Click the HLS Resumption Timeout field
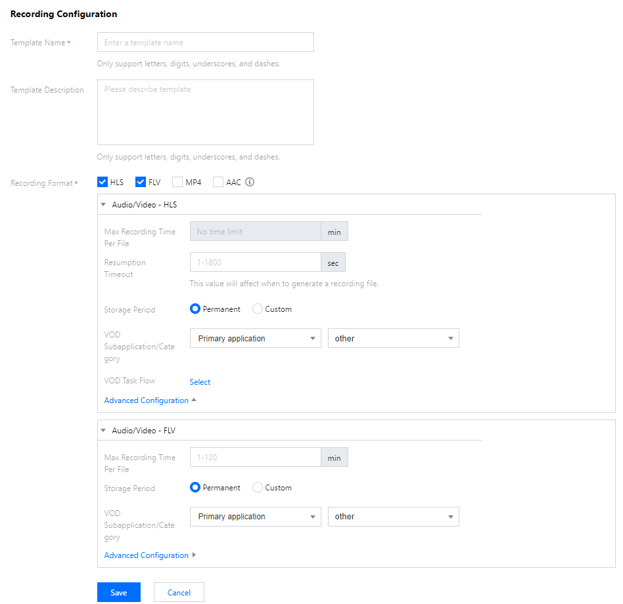This screenshot has width=623, height=604. pos(255,263)
